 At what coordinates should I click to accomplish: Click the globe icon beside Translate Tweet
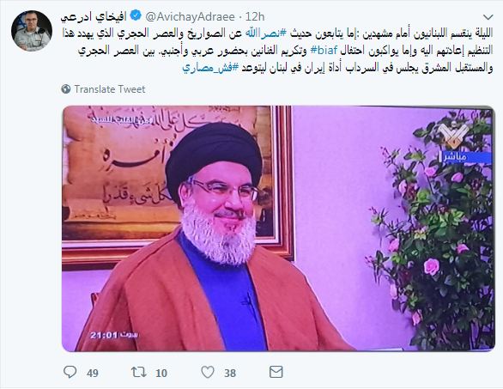(x=66, y=89)
